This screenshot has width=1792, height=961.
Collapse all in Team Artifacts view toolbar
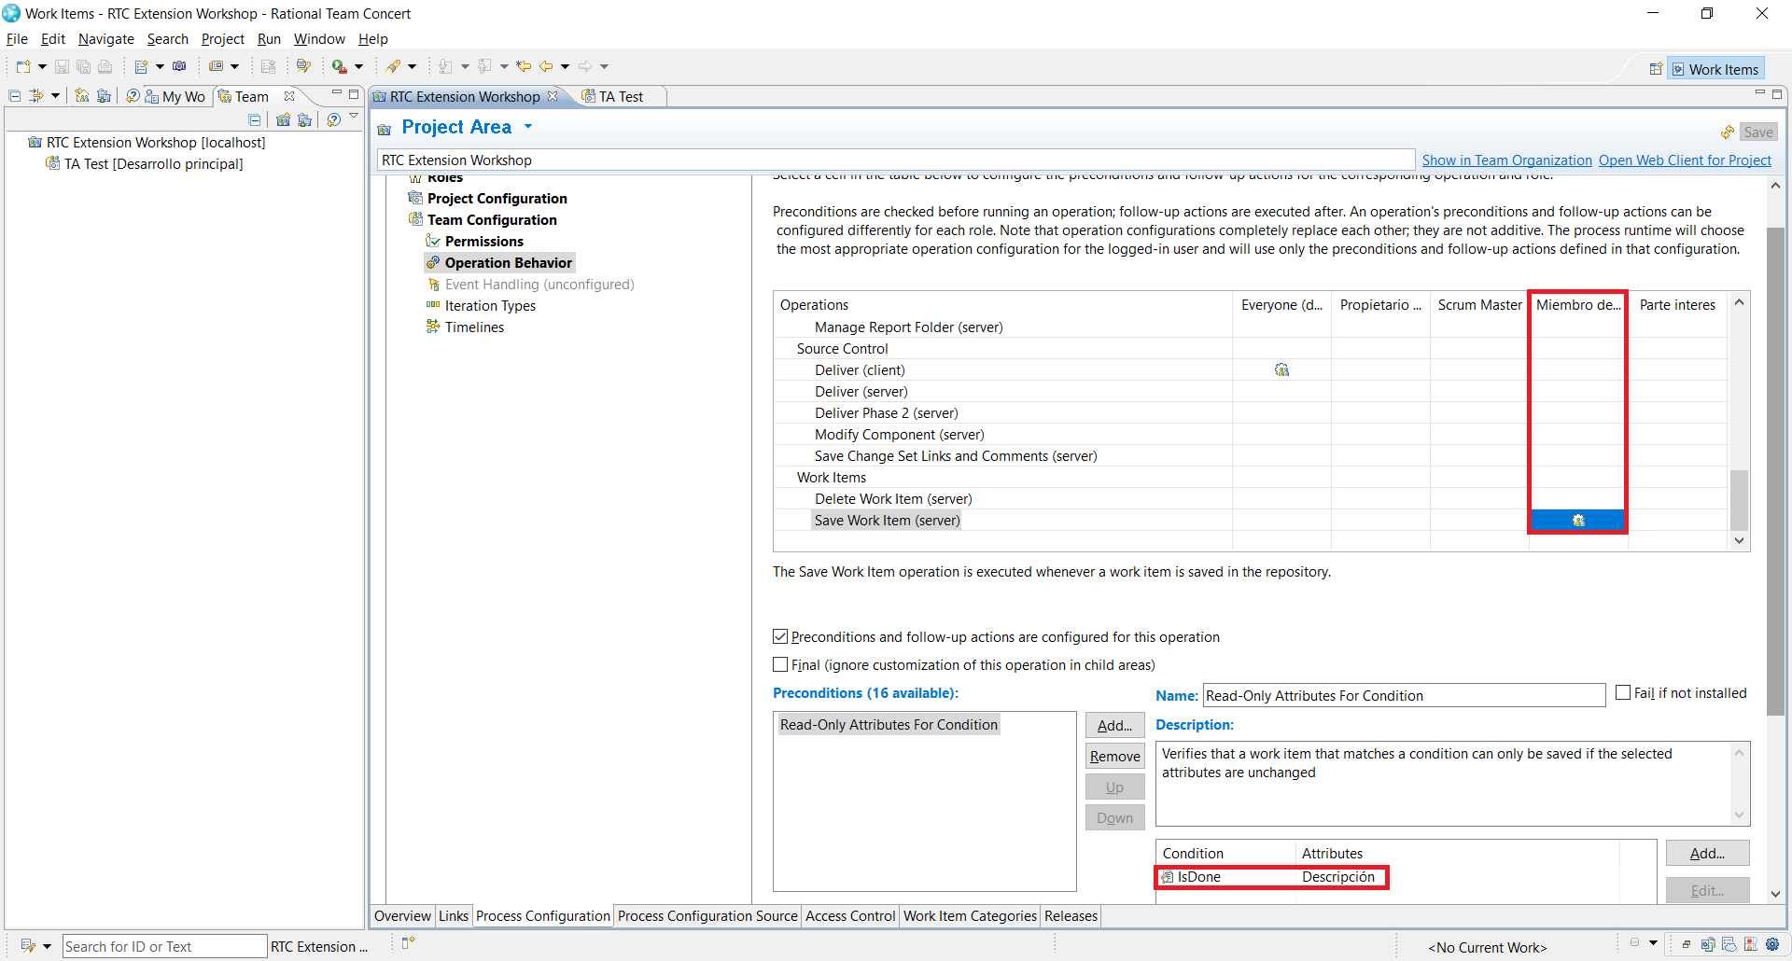pyautogui.click(x=15, y=96)
